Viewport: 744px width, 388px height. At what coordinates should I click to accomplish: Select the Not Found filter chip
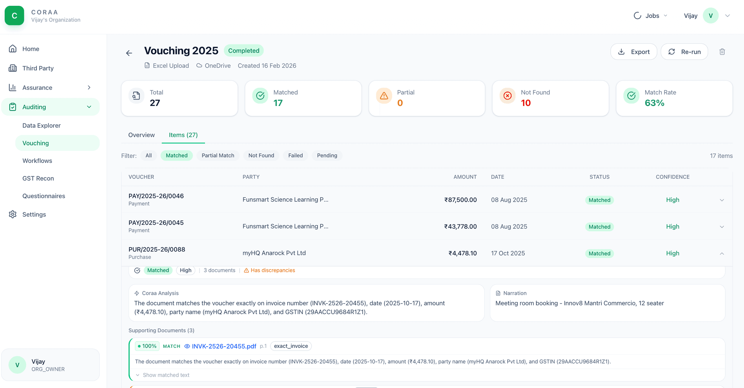click(261, 156)
